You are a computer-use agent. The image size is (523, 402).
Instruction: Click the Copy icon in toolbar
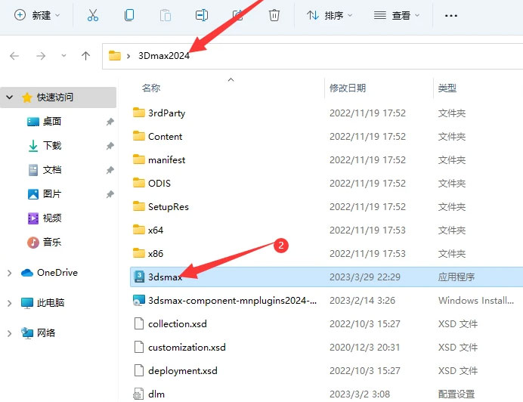[129, 15]
